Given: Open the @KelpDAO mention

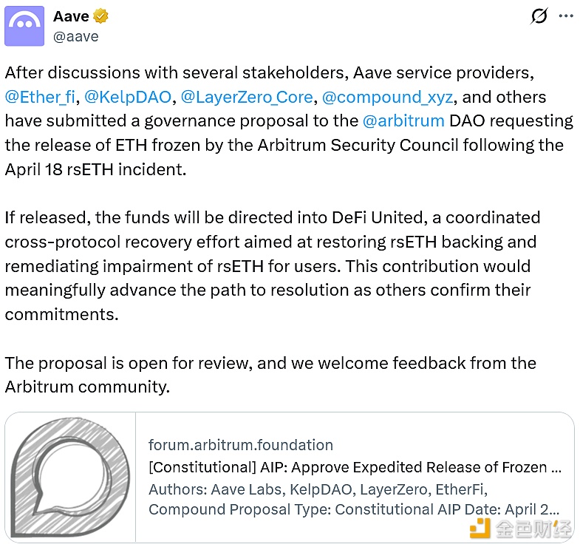Looking at the screenshot, I should (128, 97).
